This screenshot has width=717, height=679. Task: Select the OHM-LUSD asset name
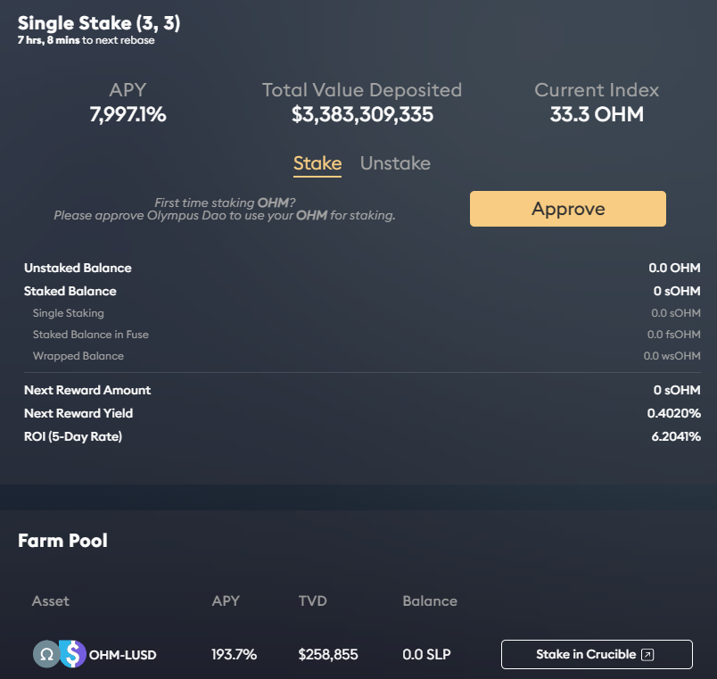click(x=123, y=655)
